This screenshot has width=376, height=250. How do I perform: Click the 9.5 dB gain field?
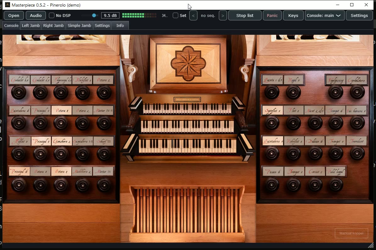click(110, 16)
